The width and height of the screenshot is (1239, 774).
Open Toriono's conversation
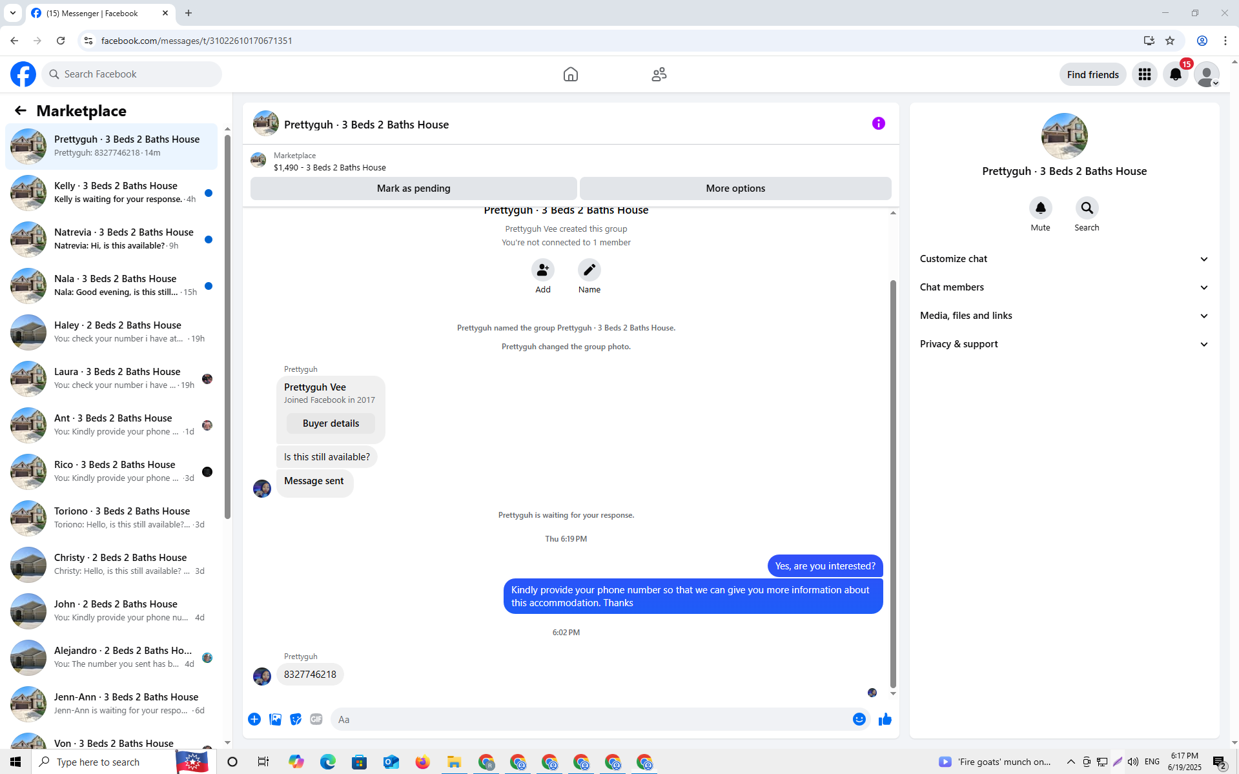click(111, 518)
